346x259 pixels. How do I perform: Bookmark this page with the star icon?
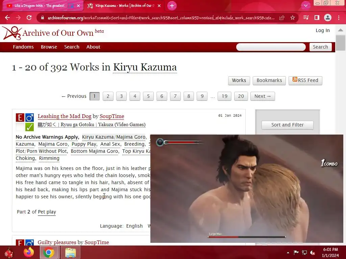click(x=293, y=18)
